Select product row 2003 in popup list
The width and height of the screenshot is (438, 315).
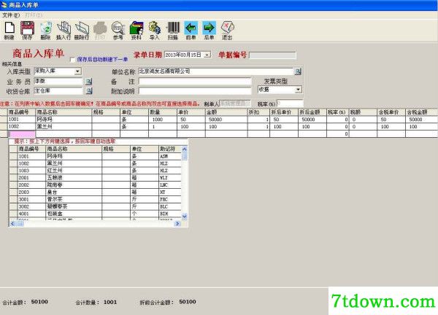[95, 192]
